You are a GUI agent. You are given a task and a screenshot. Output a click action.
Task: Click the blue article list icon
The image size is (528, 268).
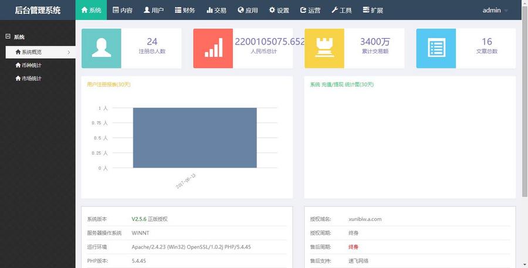click(436, 48)
